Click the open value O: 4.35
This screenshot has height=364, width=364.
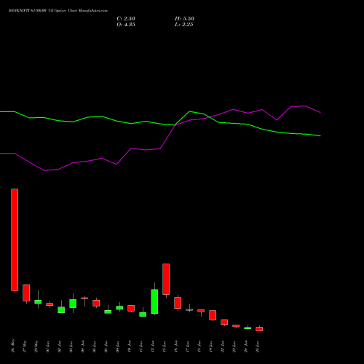126,25
